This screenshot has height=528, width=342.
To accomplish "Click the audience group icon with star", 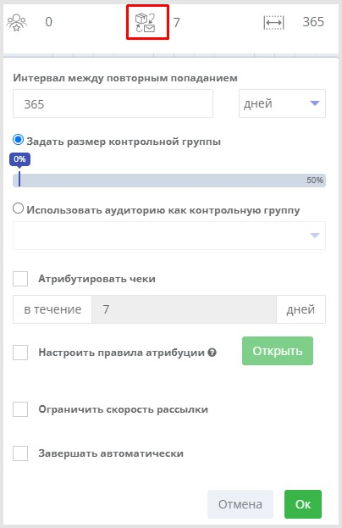I will pyautogui.click(x=16, y=22).
